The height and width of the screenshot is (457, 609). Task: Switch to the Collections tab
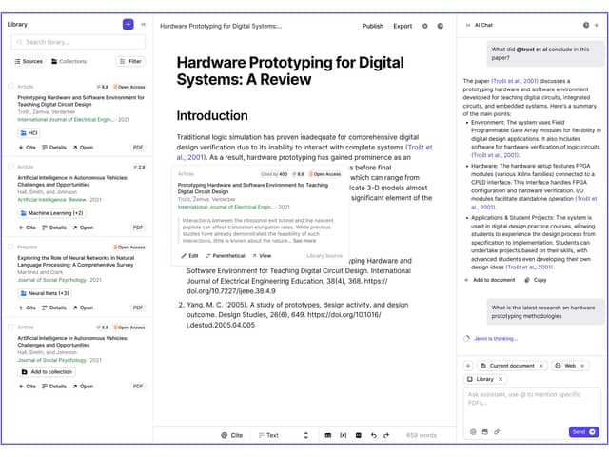coord(69,61)
